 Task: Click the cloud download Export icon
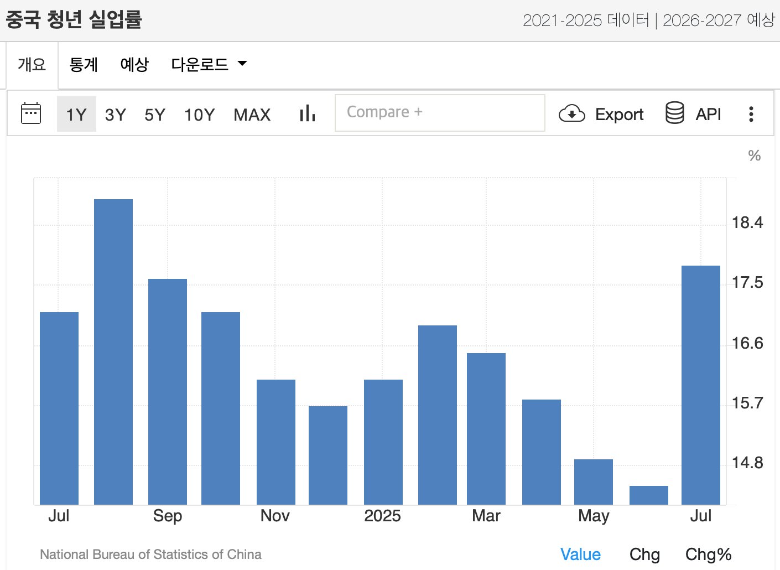coord(571,114)
